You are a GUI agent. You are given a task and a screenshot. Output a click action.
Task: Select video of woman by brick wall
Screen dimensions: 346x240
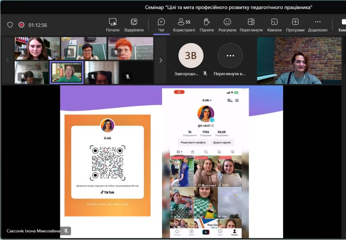(299, 60)
